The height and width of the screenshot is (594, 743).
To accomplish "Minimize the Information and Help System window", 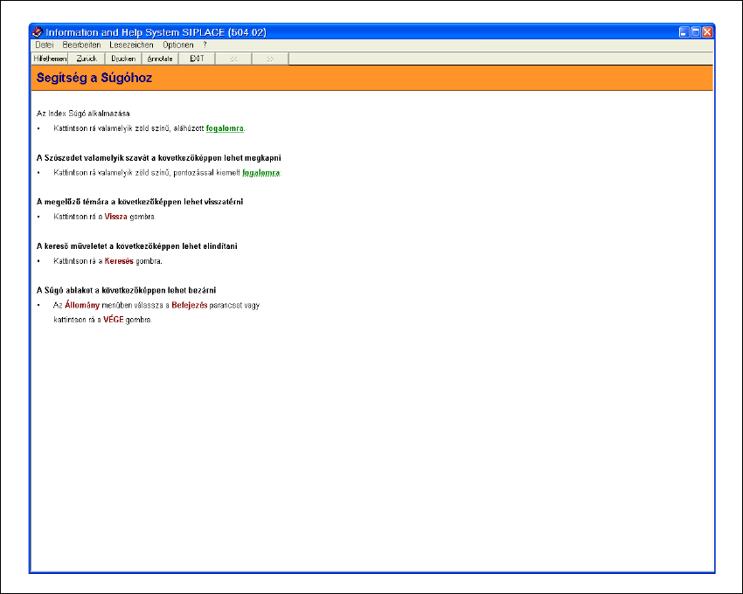I will click(x=684, y=32).
